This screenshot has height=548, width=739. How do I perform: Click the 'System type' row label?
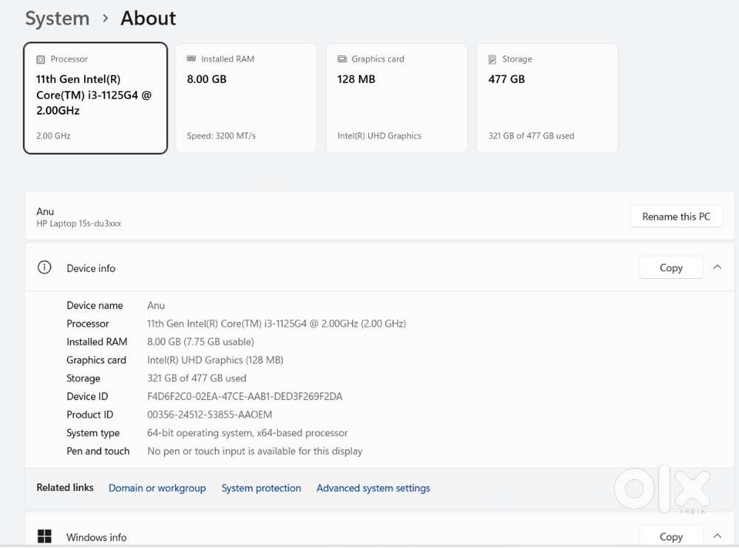click(93, 433)
